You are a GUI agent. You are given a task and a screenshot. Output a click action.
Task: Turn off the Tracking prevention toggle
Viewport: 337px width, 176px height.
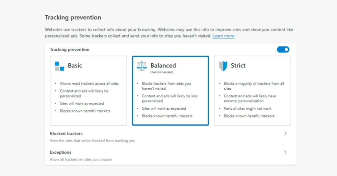click(x=283, y=50)
